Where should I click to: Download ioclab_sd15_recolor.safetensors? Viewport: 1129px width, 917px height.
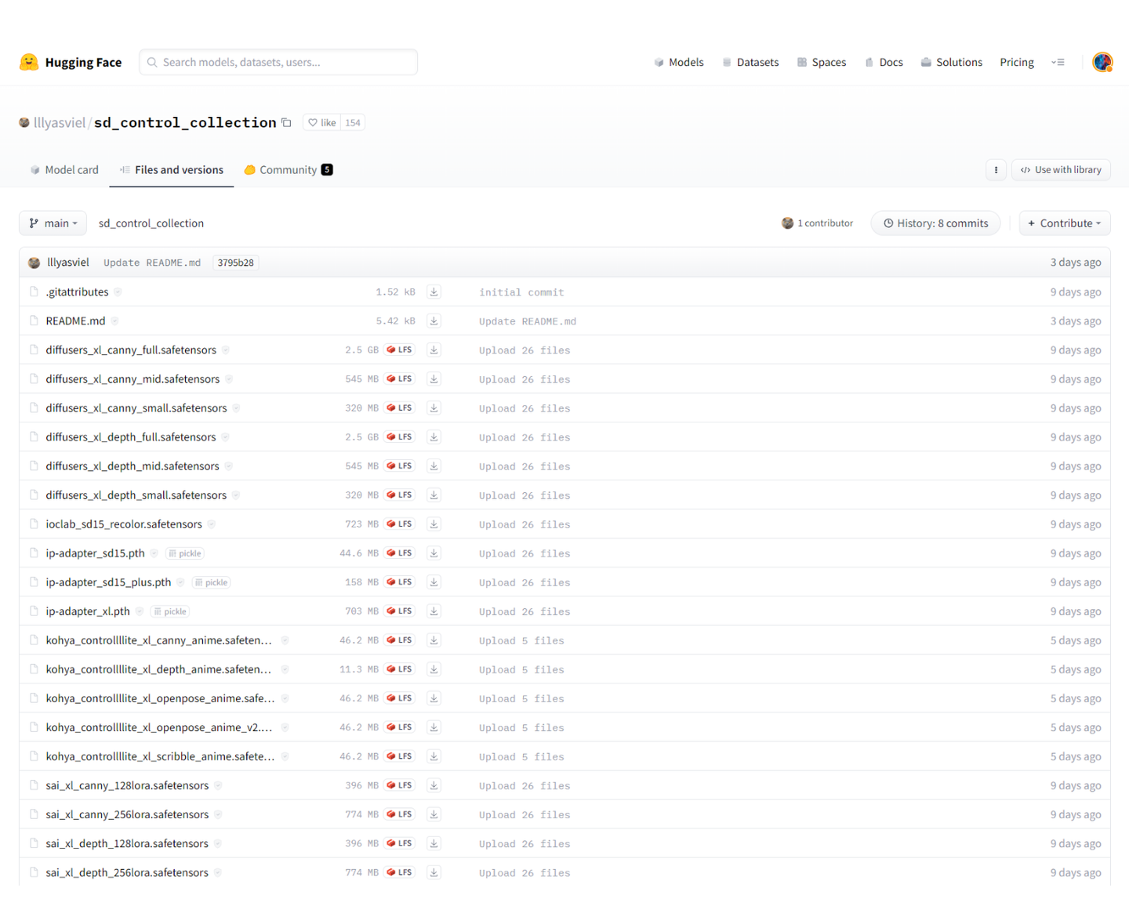(x=434, y=524)
